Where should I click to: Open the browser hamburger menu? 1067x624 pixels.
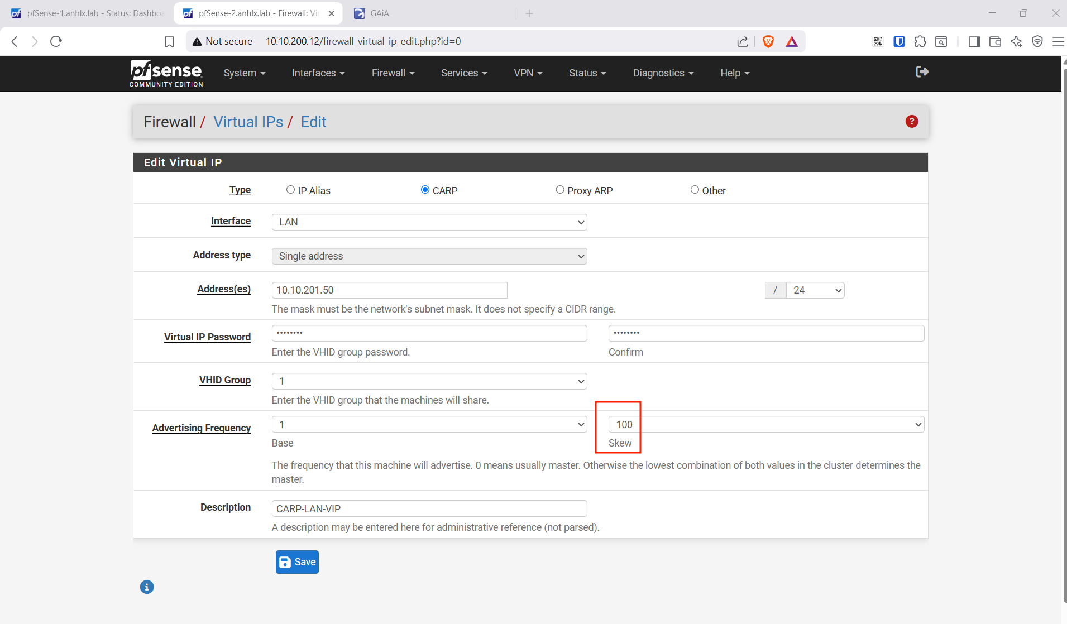tap(1058, 41)
